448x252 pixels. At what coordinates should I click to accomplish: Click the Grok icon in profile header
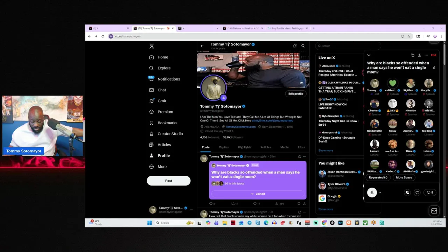[x=295, y=46]
